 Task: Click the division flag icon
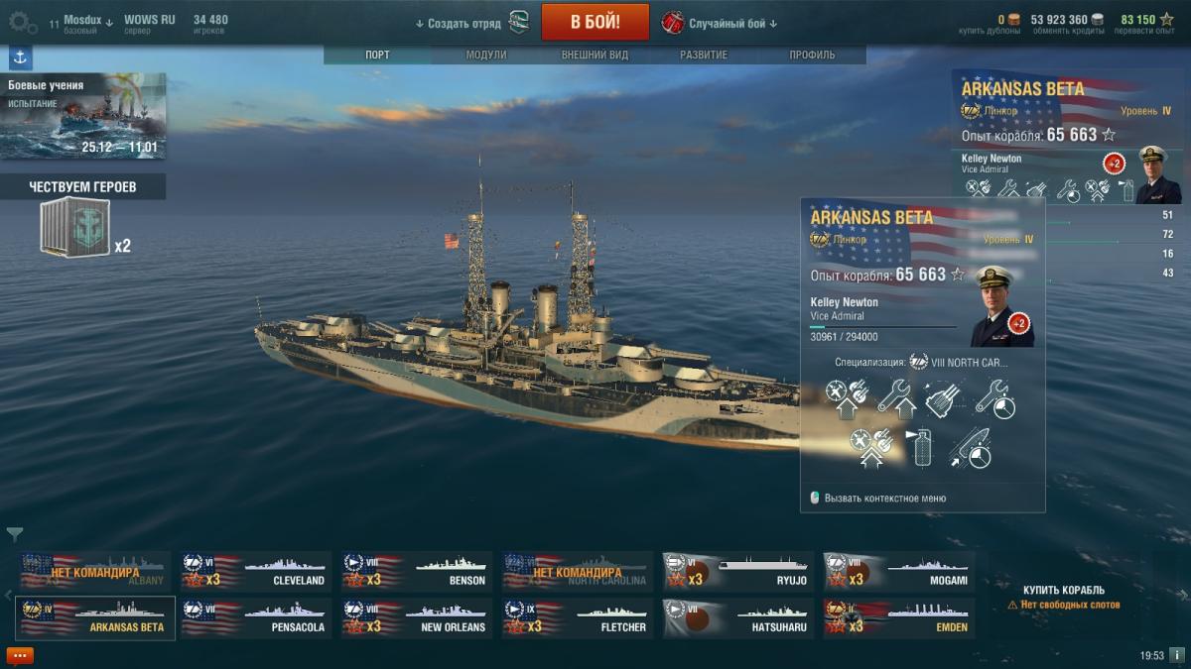[x=518, y=22]
